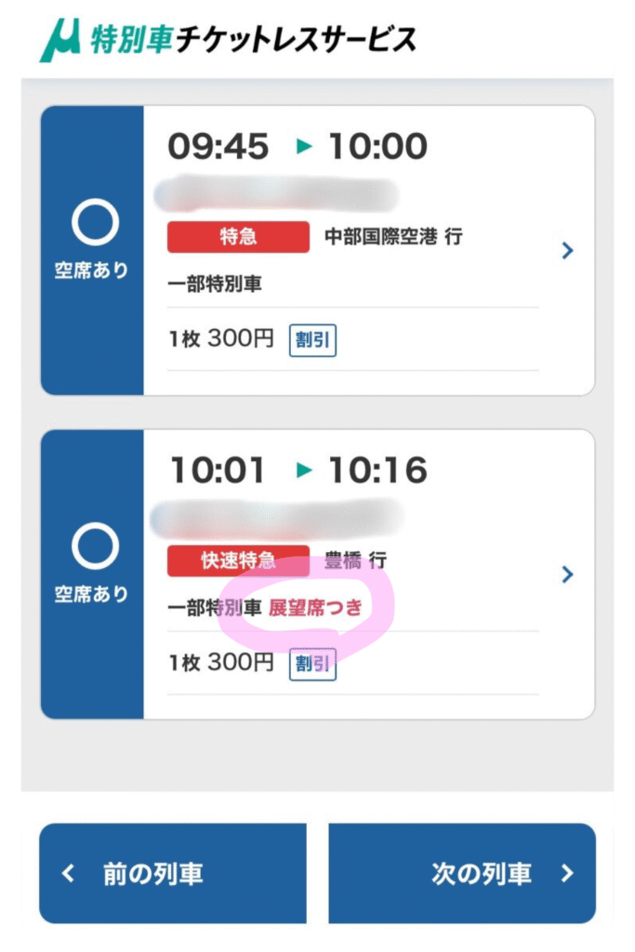
Task: Click the 1枚 300円 price on 10:01 train
Action: point(221,664)
